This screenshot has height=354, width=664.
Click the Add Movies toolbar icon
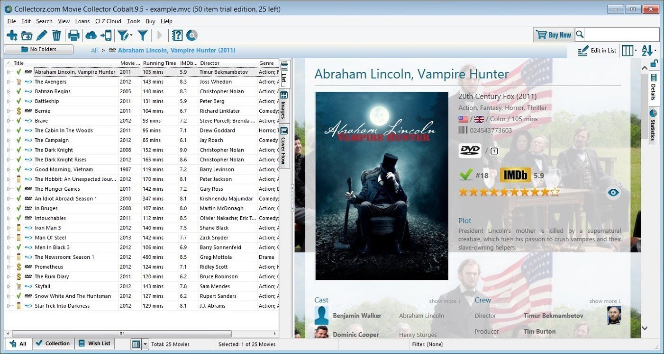click(x=12, y=35)
